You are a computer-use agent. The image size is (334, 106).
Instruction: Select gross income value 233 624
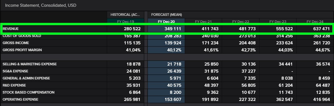[x=284, y=43]
